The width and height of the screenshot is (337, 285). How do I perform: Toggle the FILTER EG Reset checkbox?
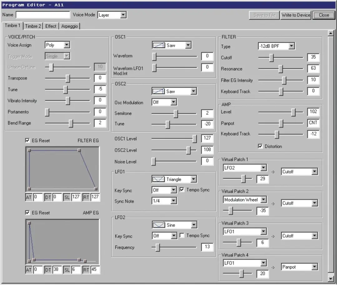point(27,140)
